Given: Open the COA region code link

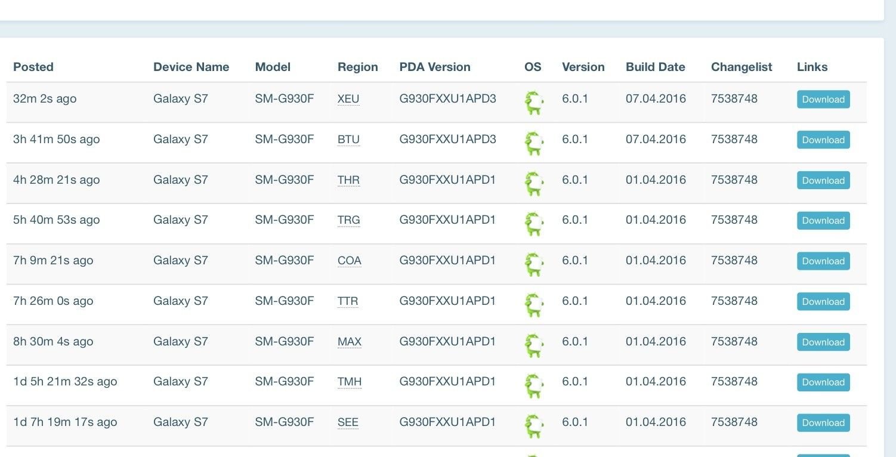Looking at the screenshot, I should [x=350, y=261].
